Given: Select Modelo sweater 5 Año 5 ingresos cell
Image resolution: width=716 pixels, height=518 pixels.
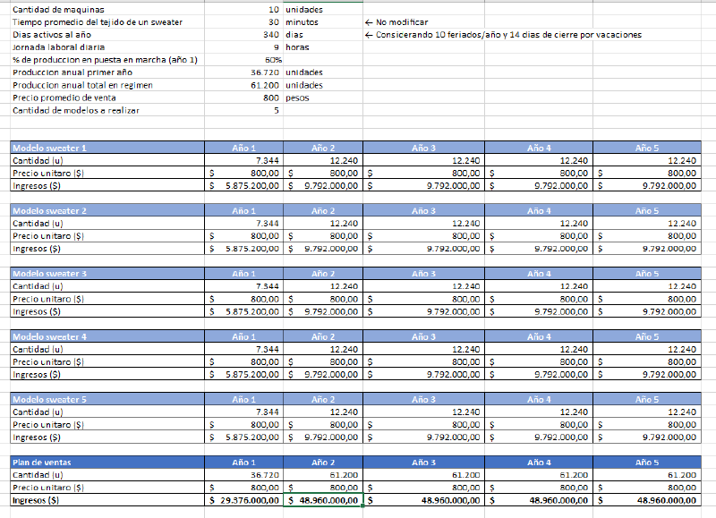Looking at the screenshot, I should point(647,437).
